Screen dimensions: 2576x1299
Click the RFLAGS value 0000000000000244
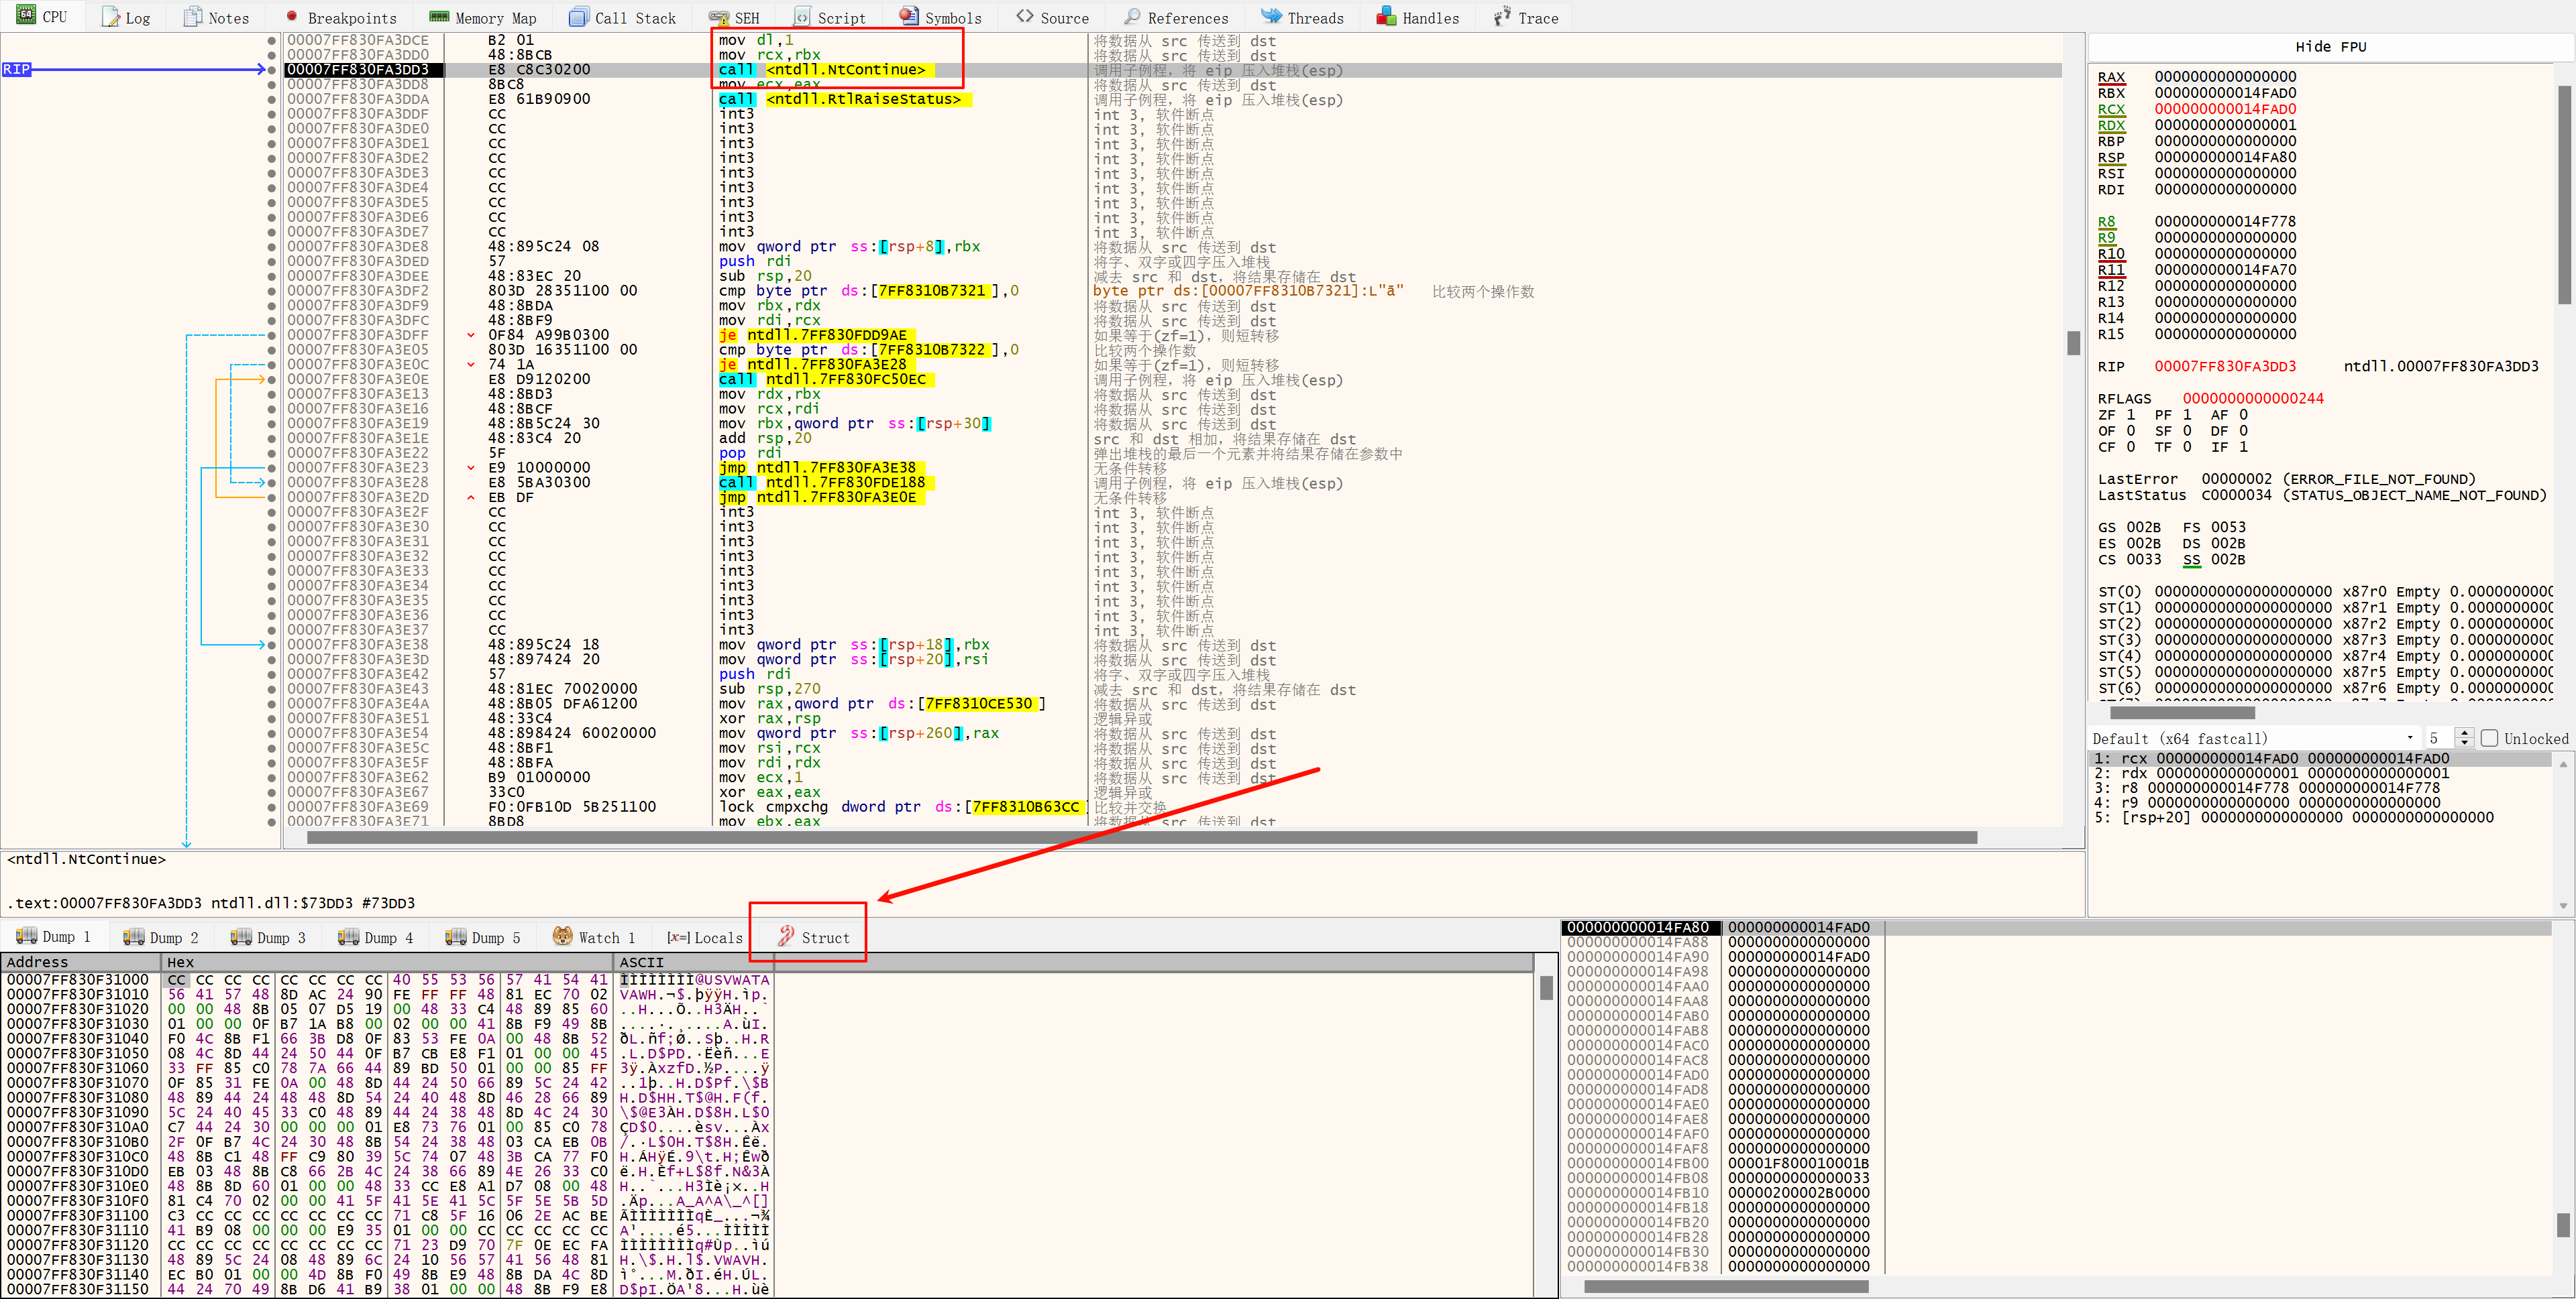(x=2252, y=399)
